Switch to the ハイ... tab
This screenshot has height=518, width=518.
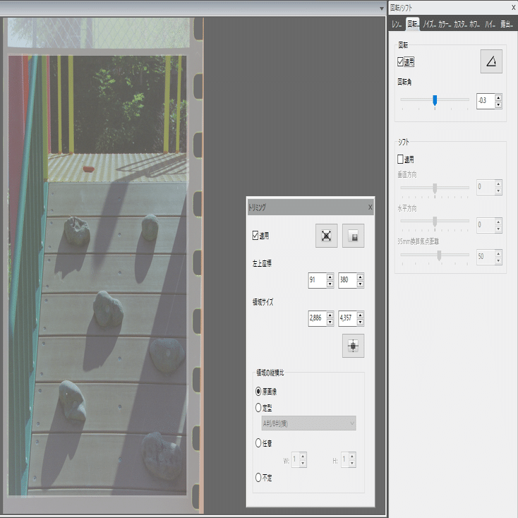(490, 24)
